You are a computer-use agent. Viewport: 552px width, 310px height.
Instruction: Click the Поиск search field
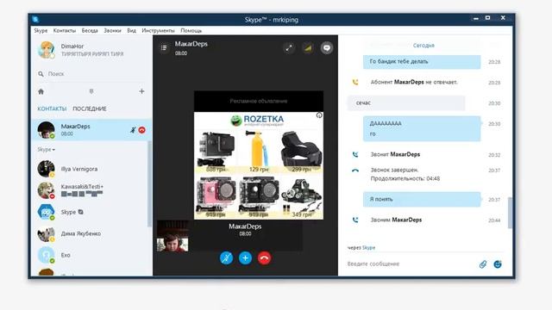point(91,74)
